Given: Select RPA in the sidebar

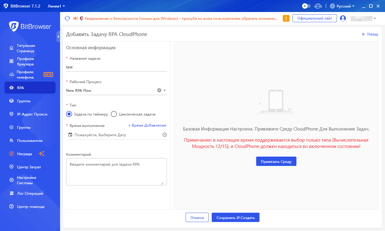Looking at the screenshot, I should 30,88.
